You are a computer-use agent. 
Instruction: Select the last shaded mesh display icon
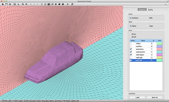[63, 4]
